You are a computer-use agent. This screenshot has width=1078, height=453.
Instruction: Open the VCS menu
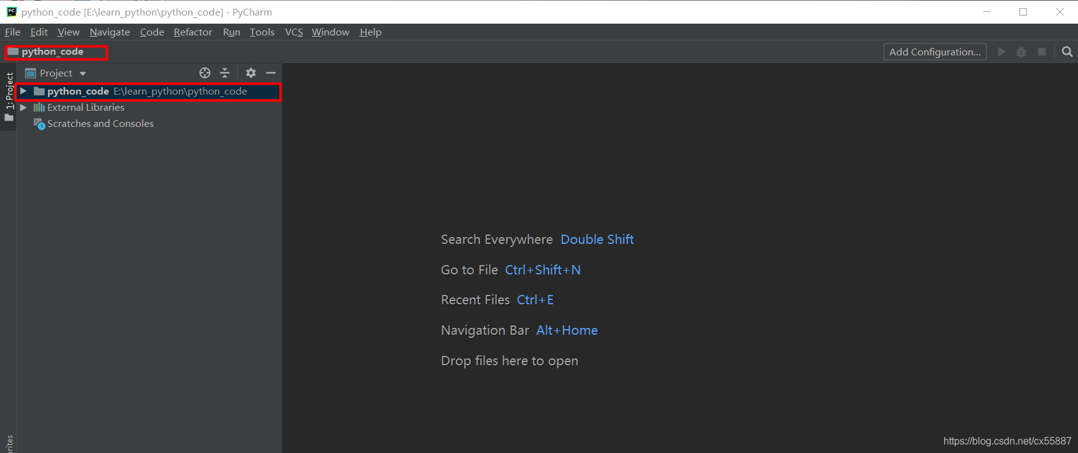(x=294, y=32)
